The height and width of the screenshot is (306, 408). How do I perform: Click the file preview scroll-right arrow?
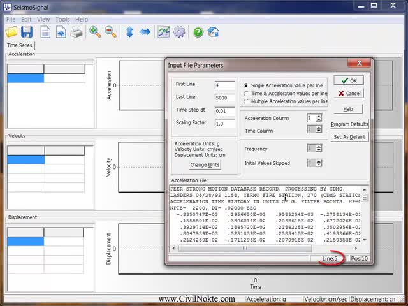tap(356, 248)
